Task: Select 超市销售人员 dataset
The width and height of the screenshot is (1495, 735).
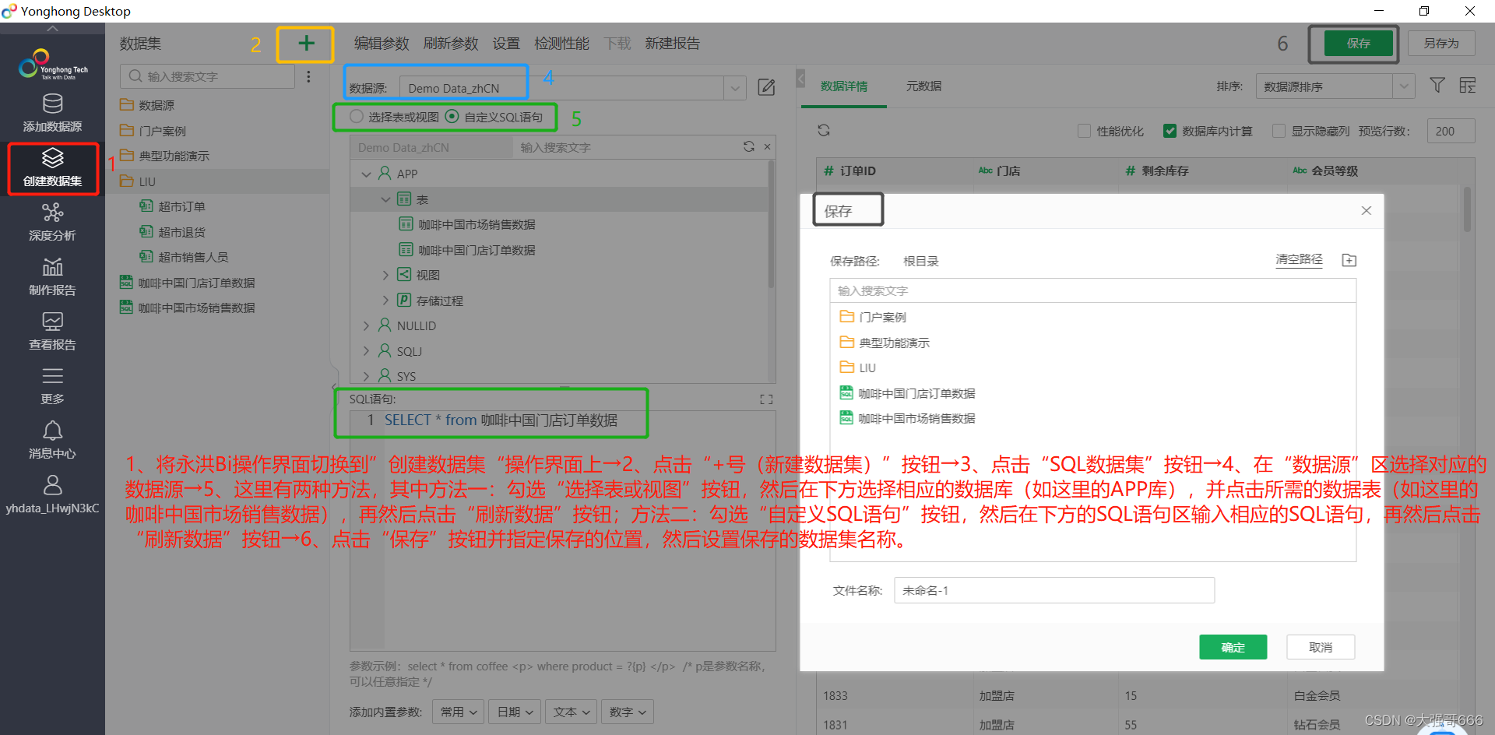Action: tap(192, 257)
